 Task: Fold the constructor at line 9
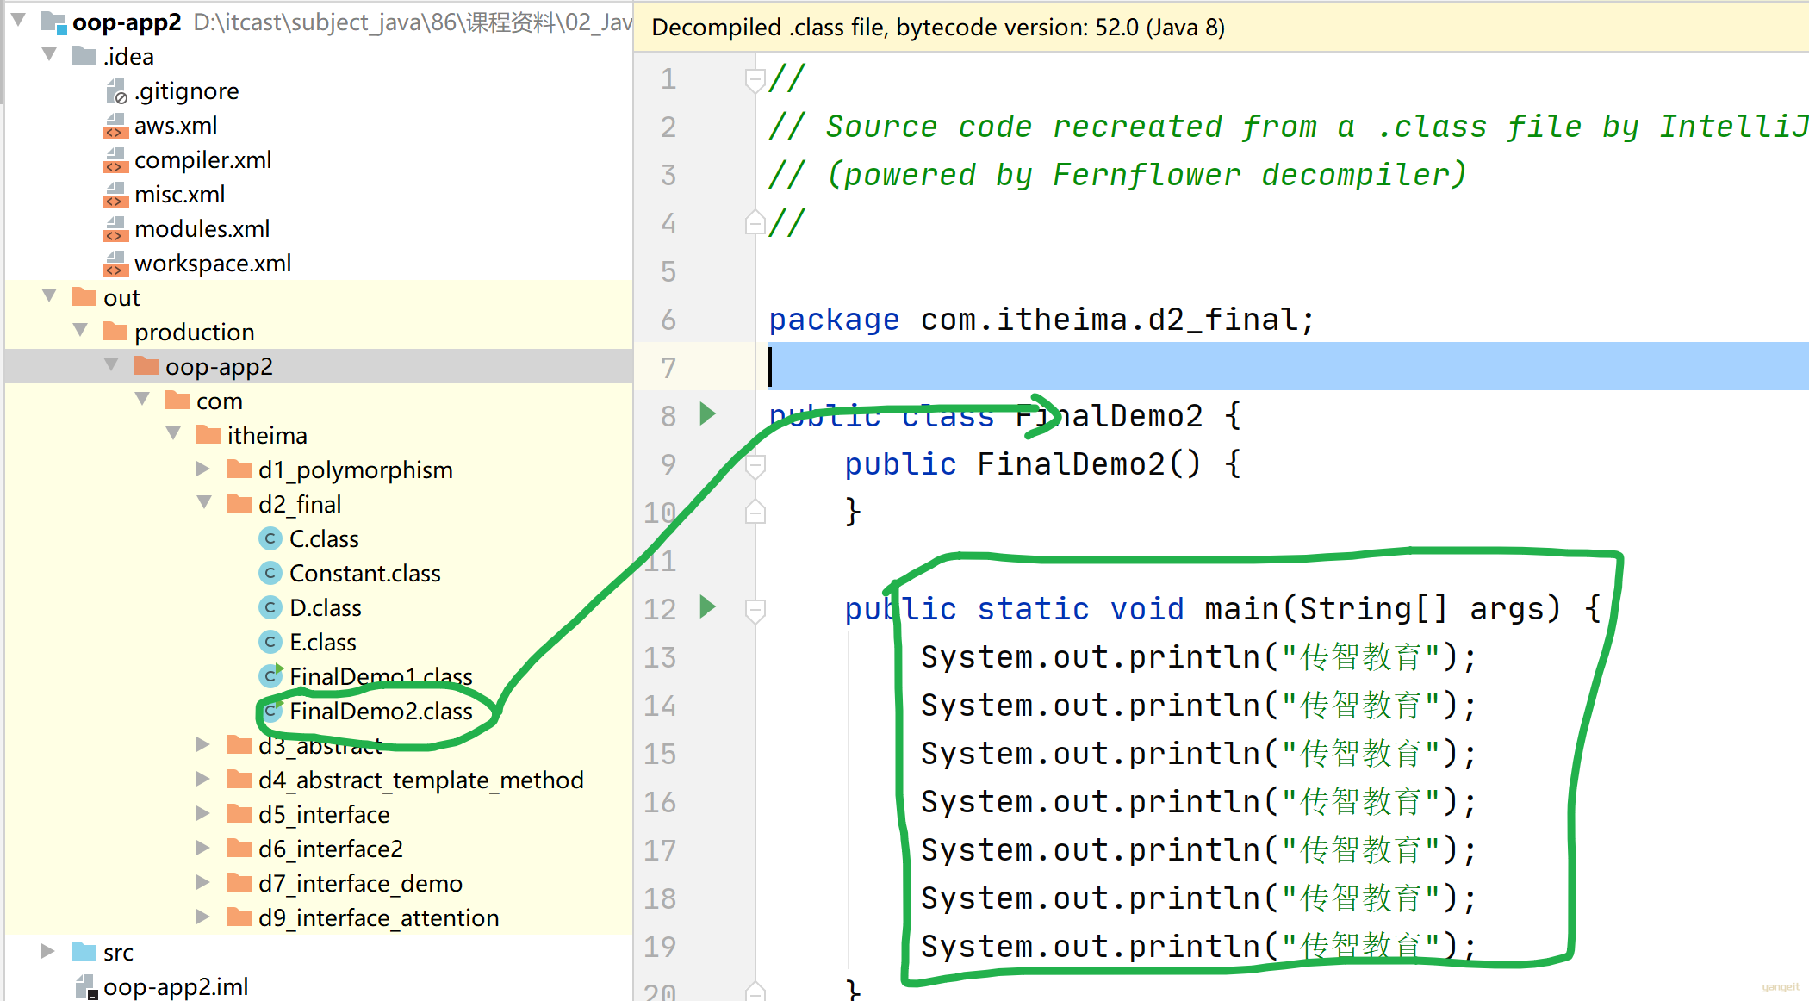click(755, 466)
